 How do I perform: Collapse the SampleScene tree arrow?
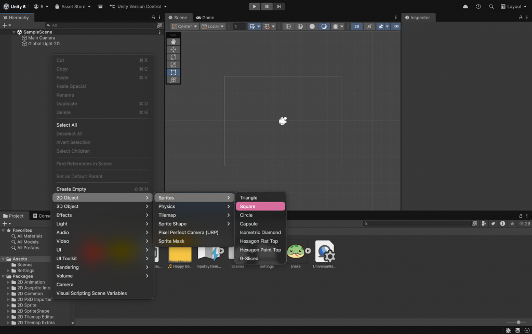tap(14, 32)
